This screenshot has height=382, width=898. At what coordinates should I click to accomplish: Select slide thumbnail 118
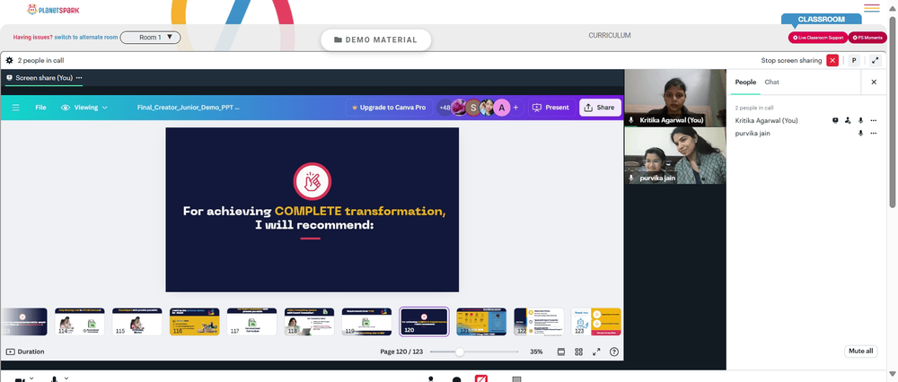coord(309,322)
